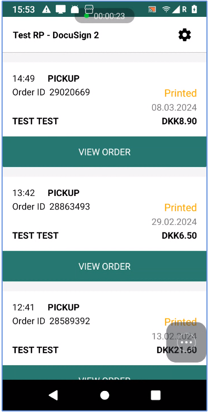The image size is (208, 412).
Task: Tap the Android home circle button
Action: point(105,395)
